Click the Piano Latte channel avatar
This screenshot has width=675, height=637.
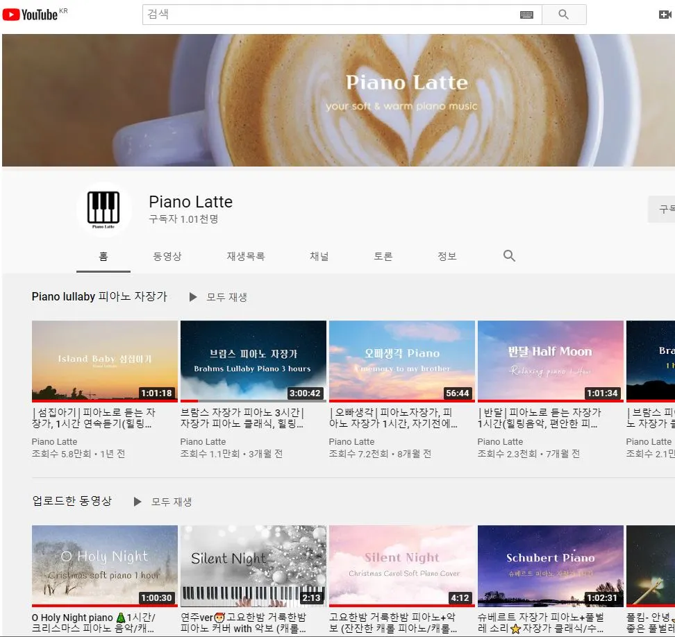pyautogui.click(x=103, y=210)
